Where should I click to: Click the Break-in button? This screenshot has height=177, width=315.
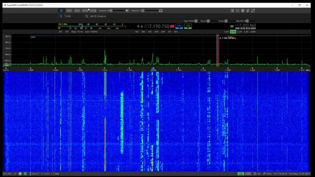coord(102,16)
